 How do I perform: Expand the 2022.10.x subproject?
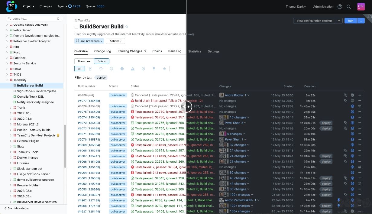(x=11, y=113)
